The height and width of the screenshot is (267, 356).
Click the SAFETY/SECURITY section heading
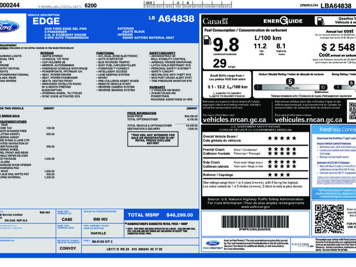pos(162,53)
